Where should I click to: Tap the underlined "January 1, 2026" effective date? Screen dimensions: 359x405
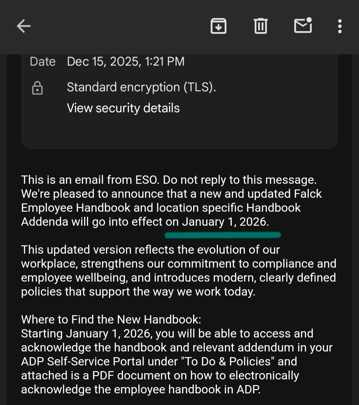tap(225, 222)
